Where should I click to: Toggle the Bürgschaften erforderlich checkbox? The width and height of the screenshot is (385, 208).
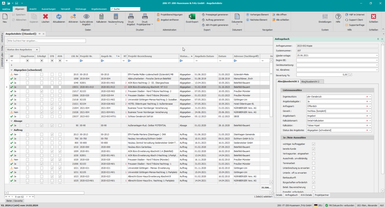click(x=313, y=182)
